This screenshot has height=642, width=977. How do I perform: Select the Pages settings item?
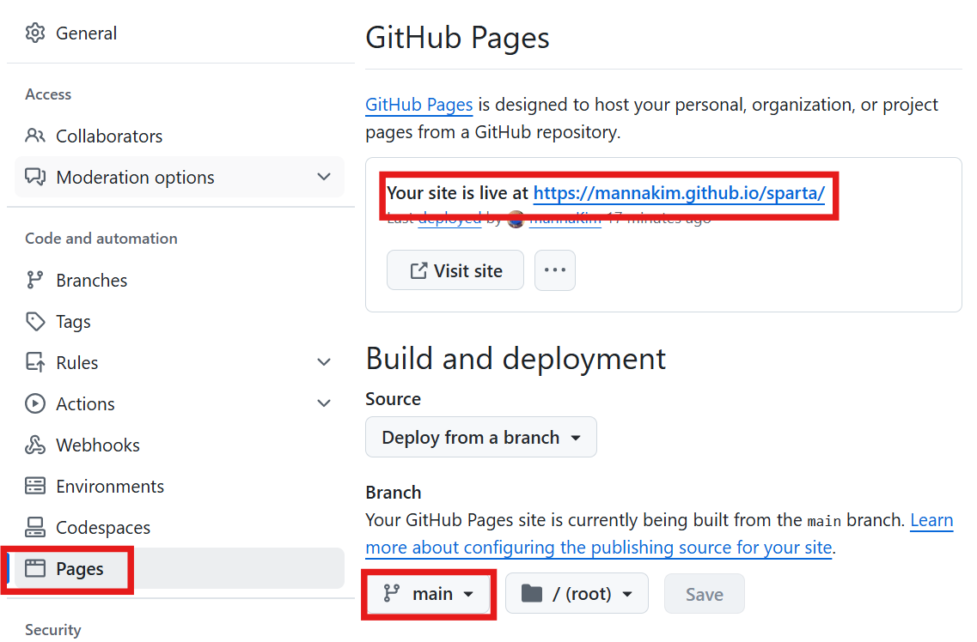(x=180, y=568)
